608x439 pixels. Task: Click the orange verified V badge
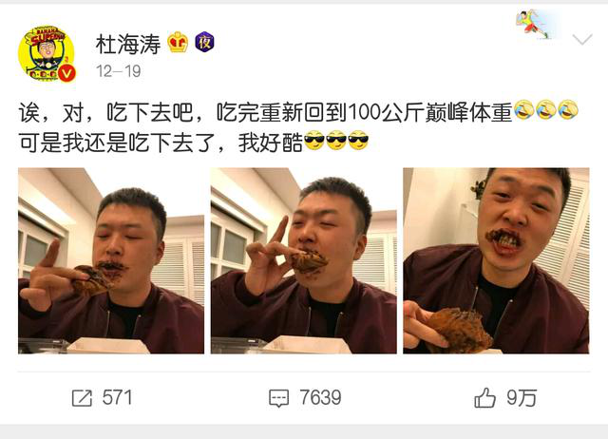66,72
